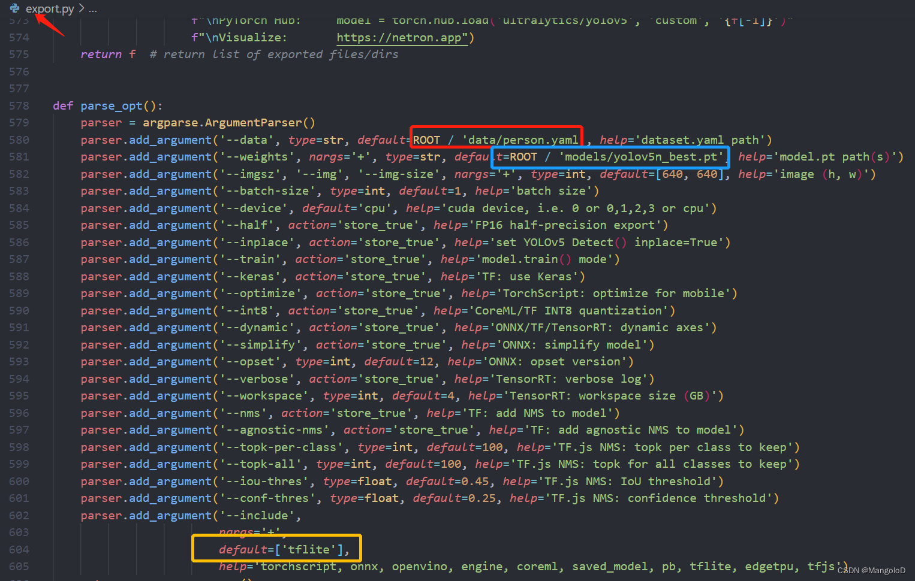The height and width of the screenshot is (581, 915).
Task: Click the '--inplace' argument string
Action: pos(257,243)
